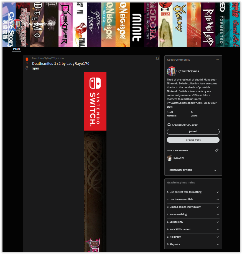Click the post notification bell icon
Screen dimensions: 242x254
pyautogui.click(x=157, y=58)
